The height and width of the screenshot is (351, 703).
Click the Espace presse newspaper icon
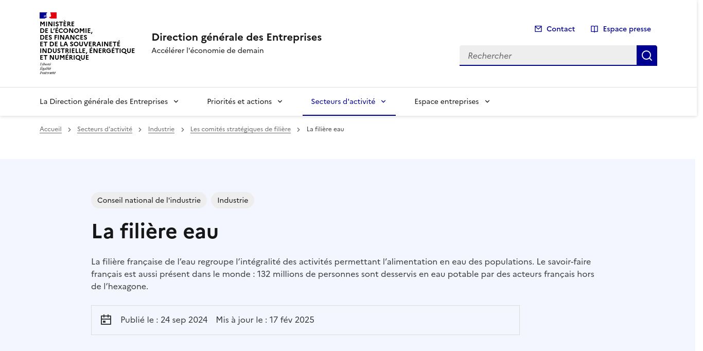pyautogui.click(x=594, y=29)
